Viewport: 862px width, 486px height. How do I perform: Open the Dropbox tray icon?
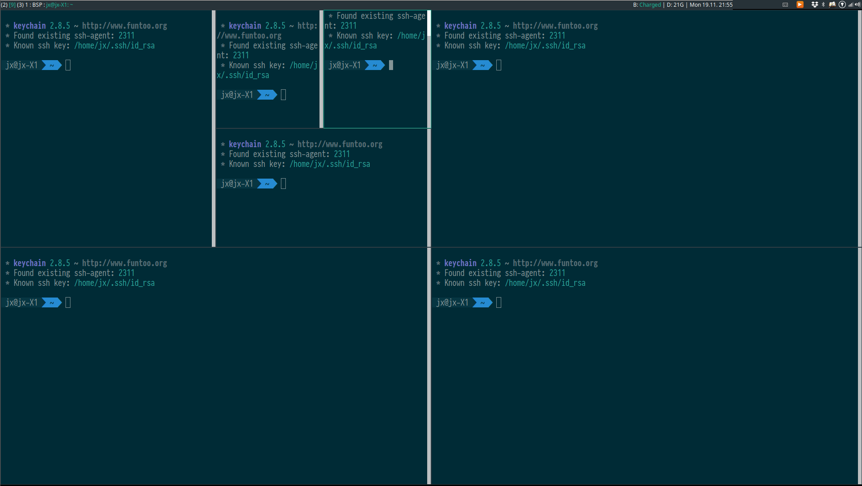pos(814,4)
